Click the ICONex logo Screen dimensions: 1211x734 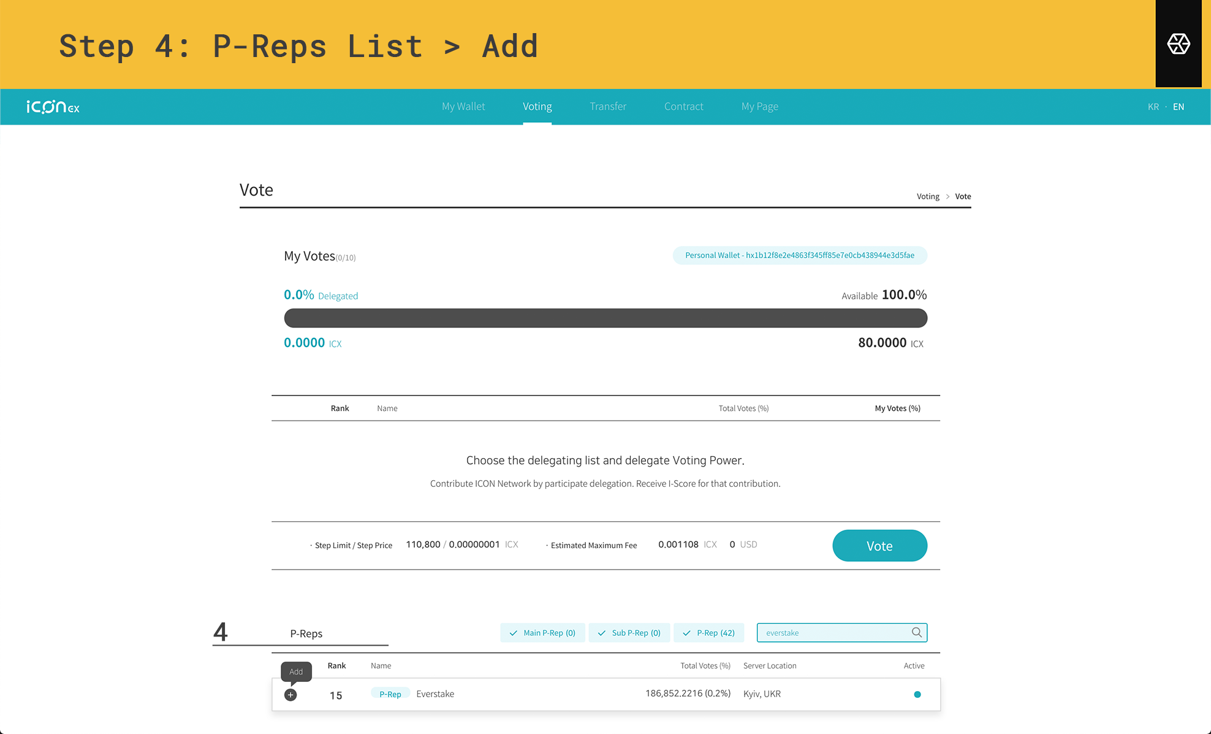click(53, 107)
